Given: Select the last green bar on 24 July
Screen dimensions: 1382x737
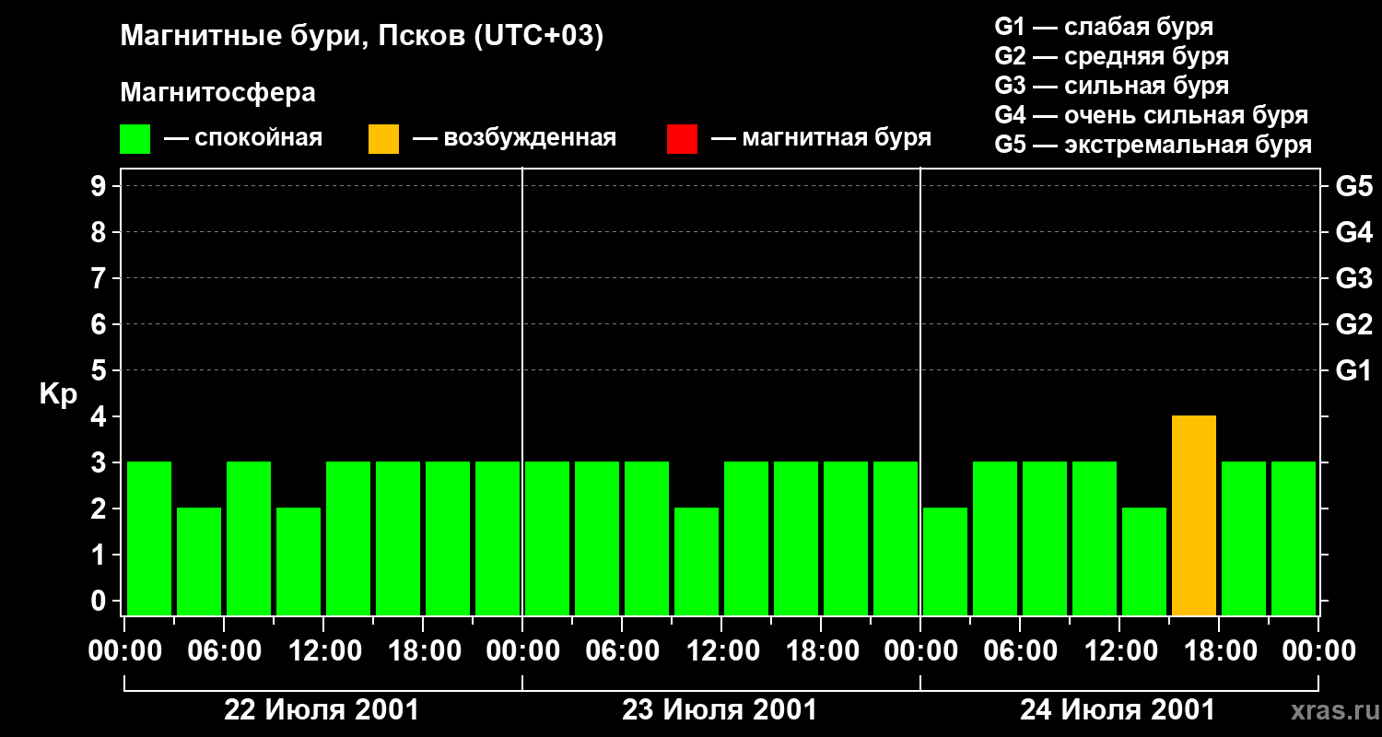Looking at the screenshot, I should (x=1294, y=538).
